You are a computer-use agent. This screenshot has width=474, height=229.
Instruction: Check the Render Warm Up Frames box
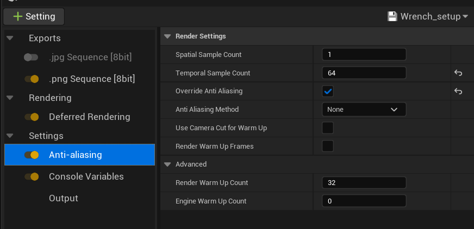(328, 146)
